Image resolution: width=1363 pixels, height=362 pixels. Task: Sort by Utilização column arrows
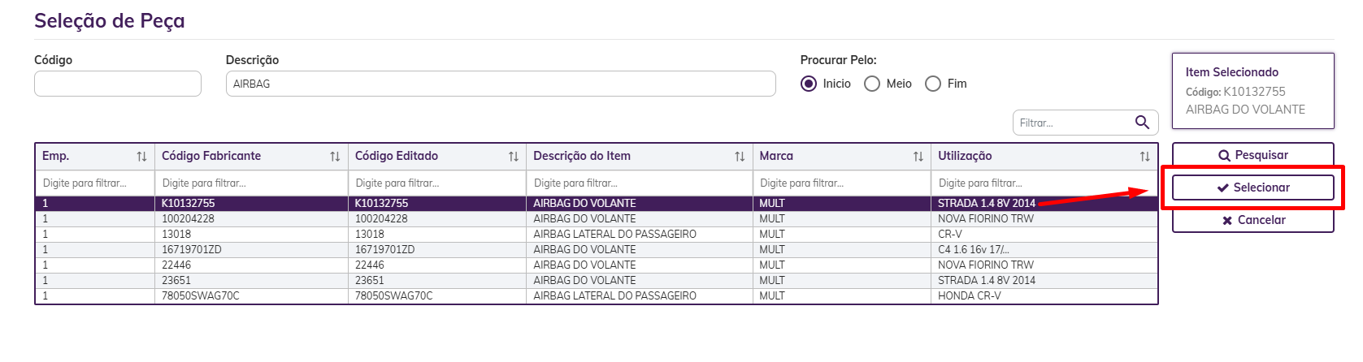click(x=1144, y=157)
